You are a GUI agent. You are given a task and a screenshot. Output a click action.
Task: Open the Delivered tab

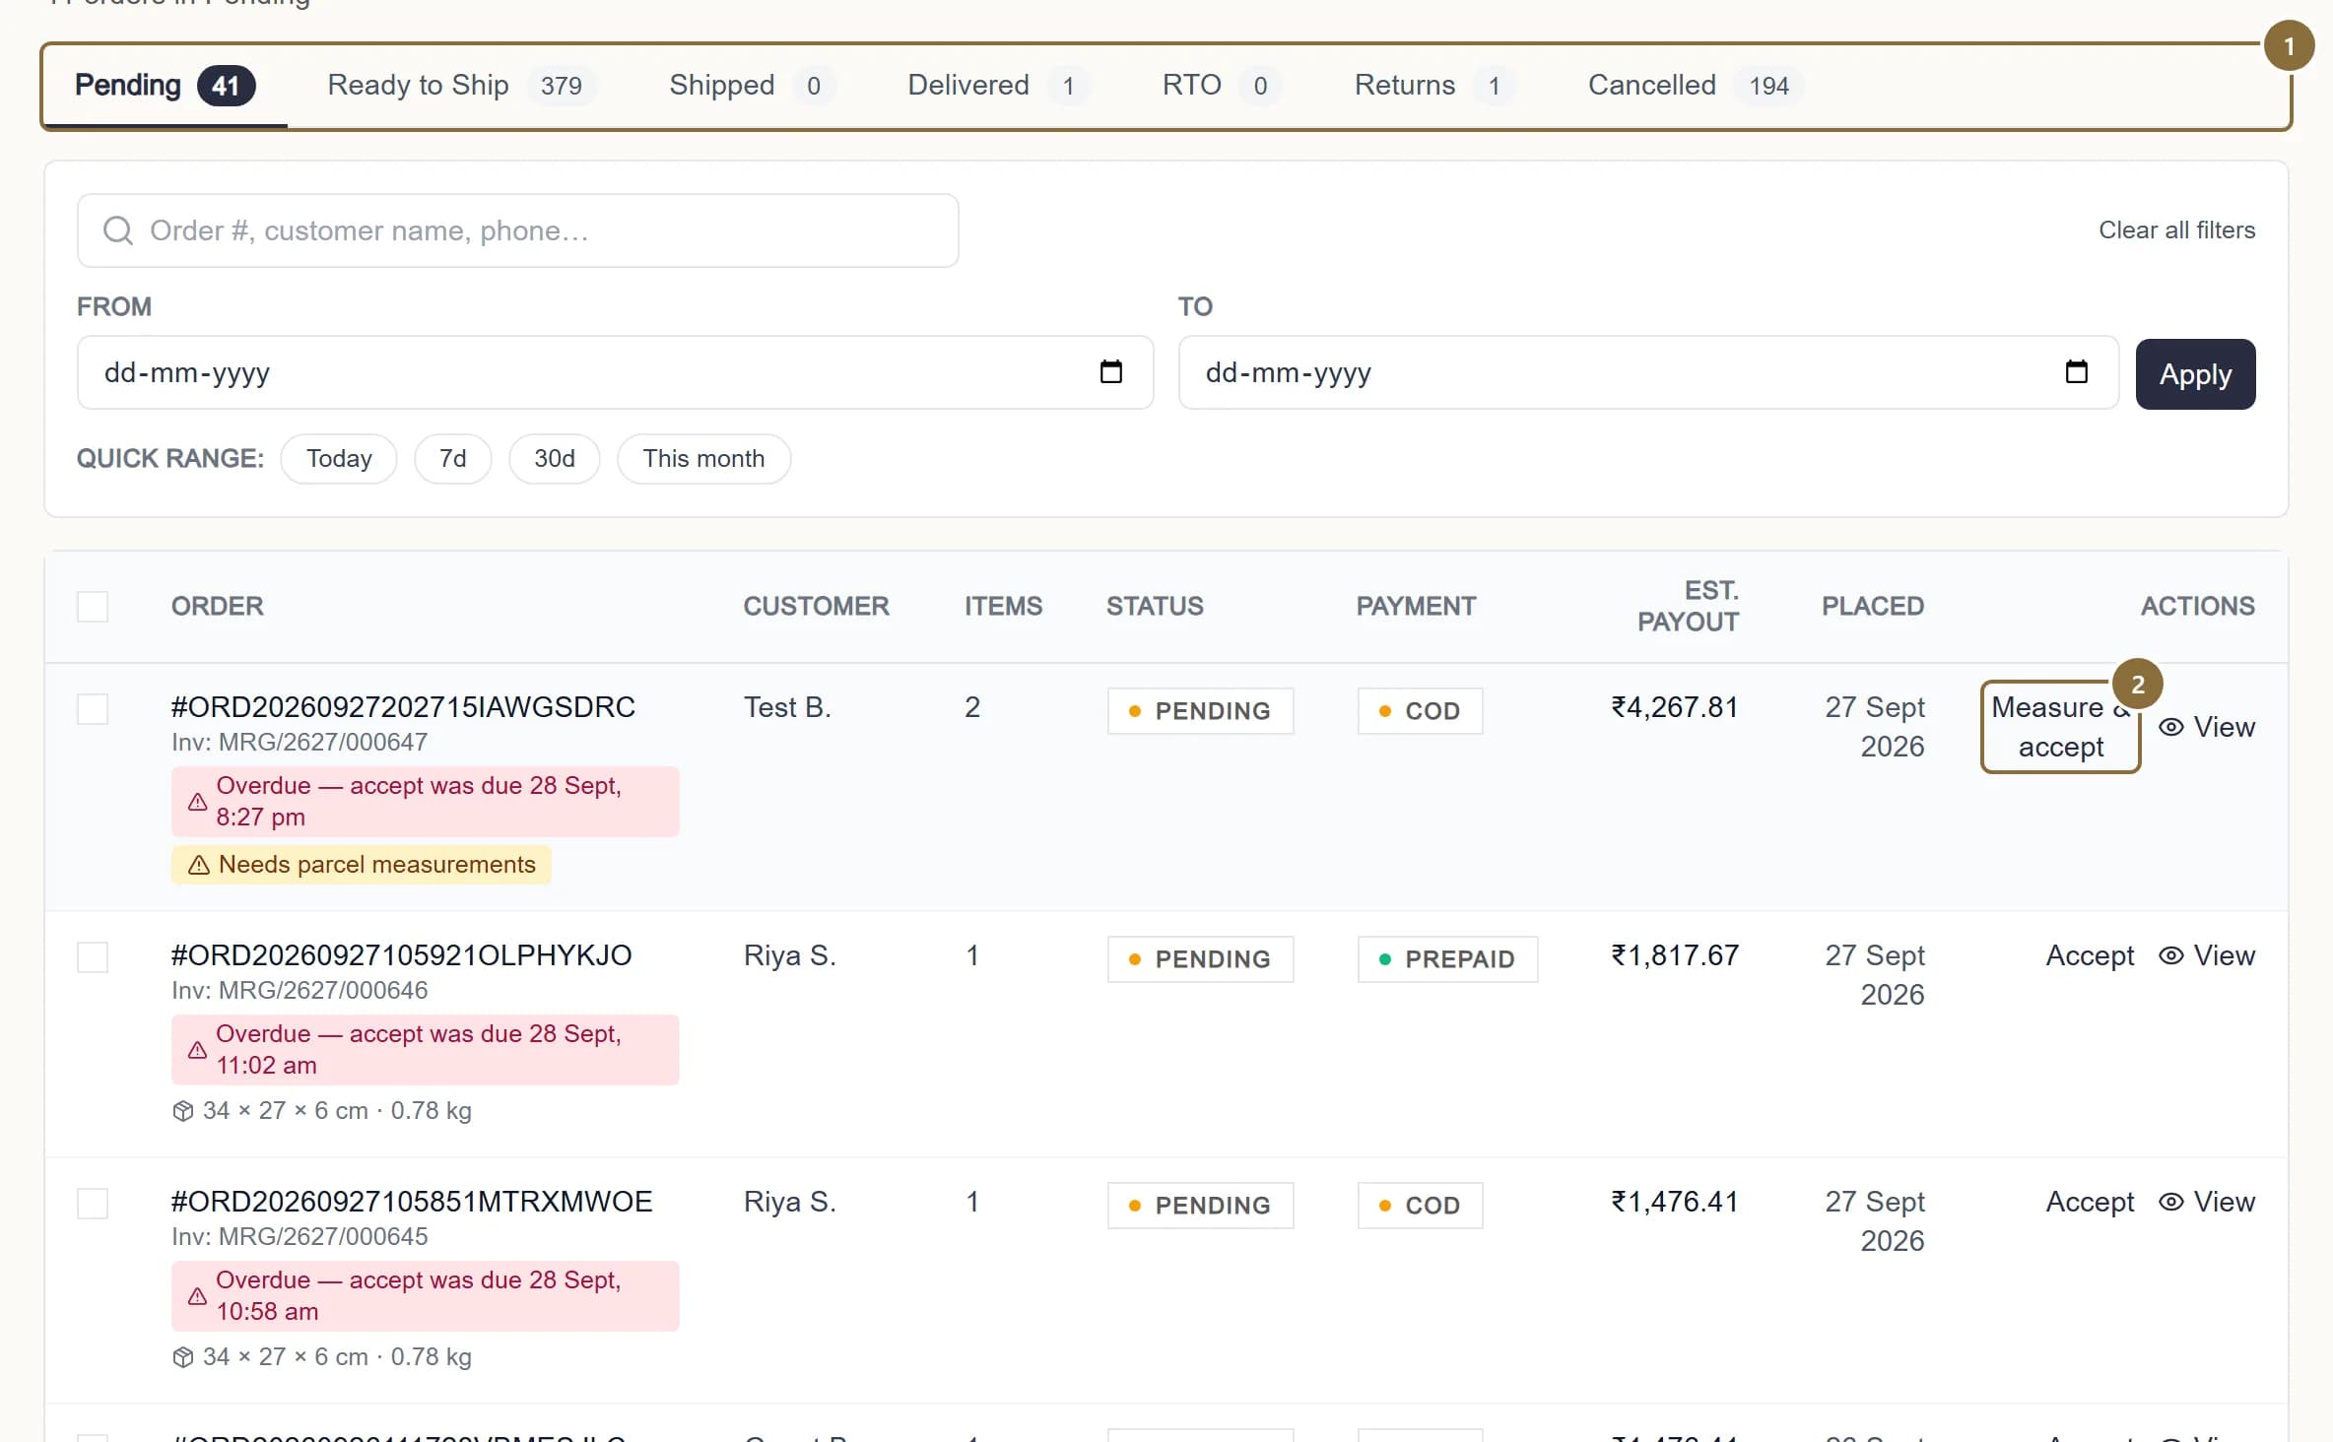[x=998, y=86]
